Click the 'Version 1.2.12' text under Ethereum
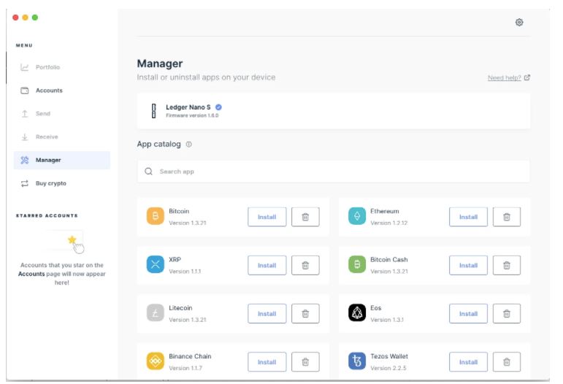Image resolution: width=563 pixels, height=384 pixels. coord(389,223)
